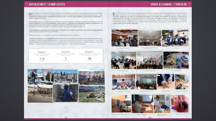
Task: Click the Visitas culturales caption
Action: (180, 114)
